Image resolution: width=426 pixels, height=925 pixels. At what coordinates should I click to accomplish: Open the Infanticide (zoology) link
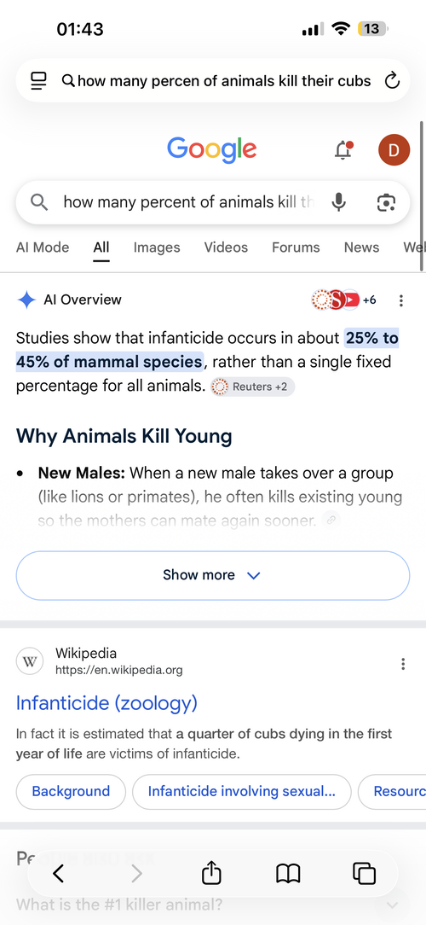pos(106,703)
